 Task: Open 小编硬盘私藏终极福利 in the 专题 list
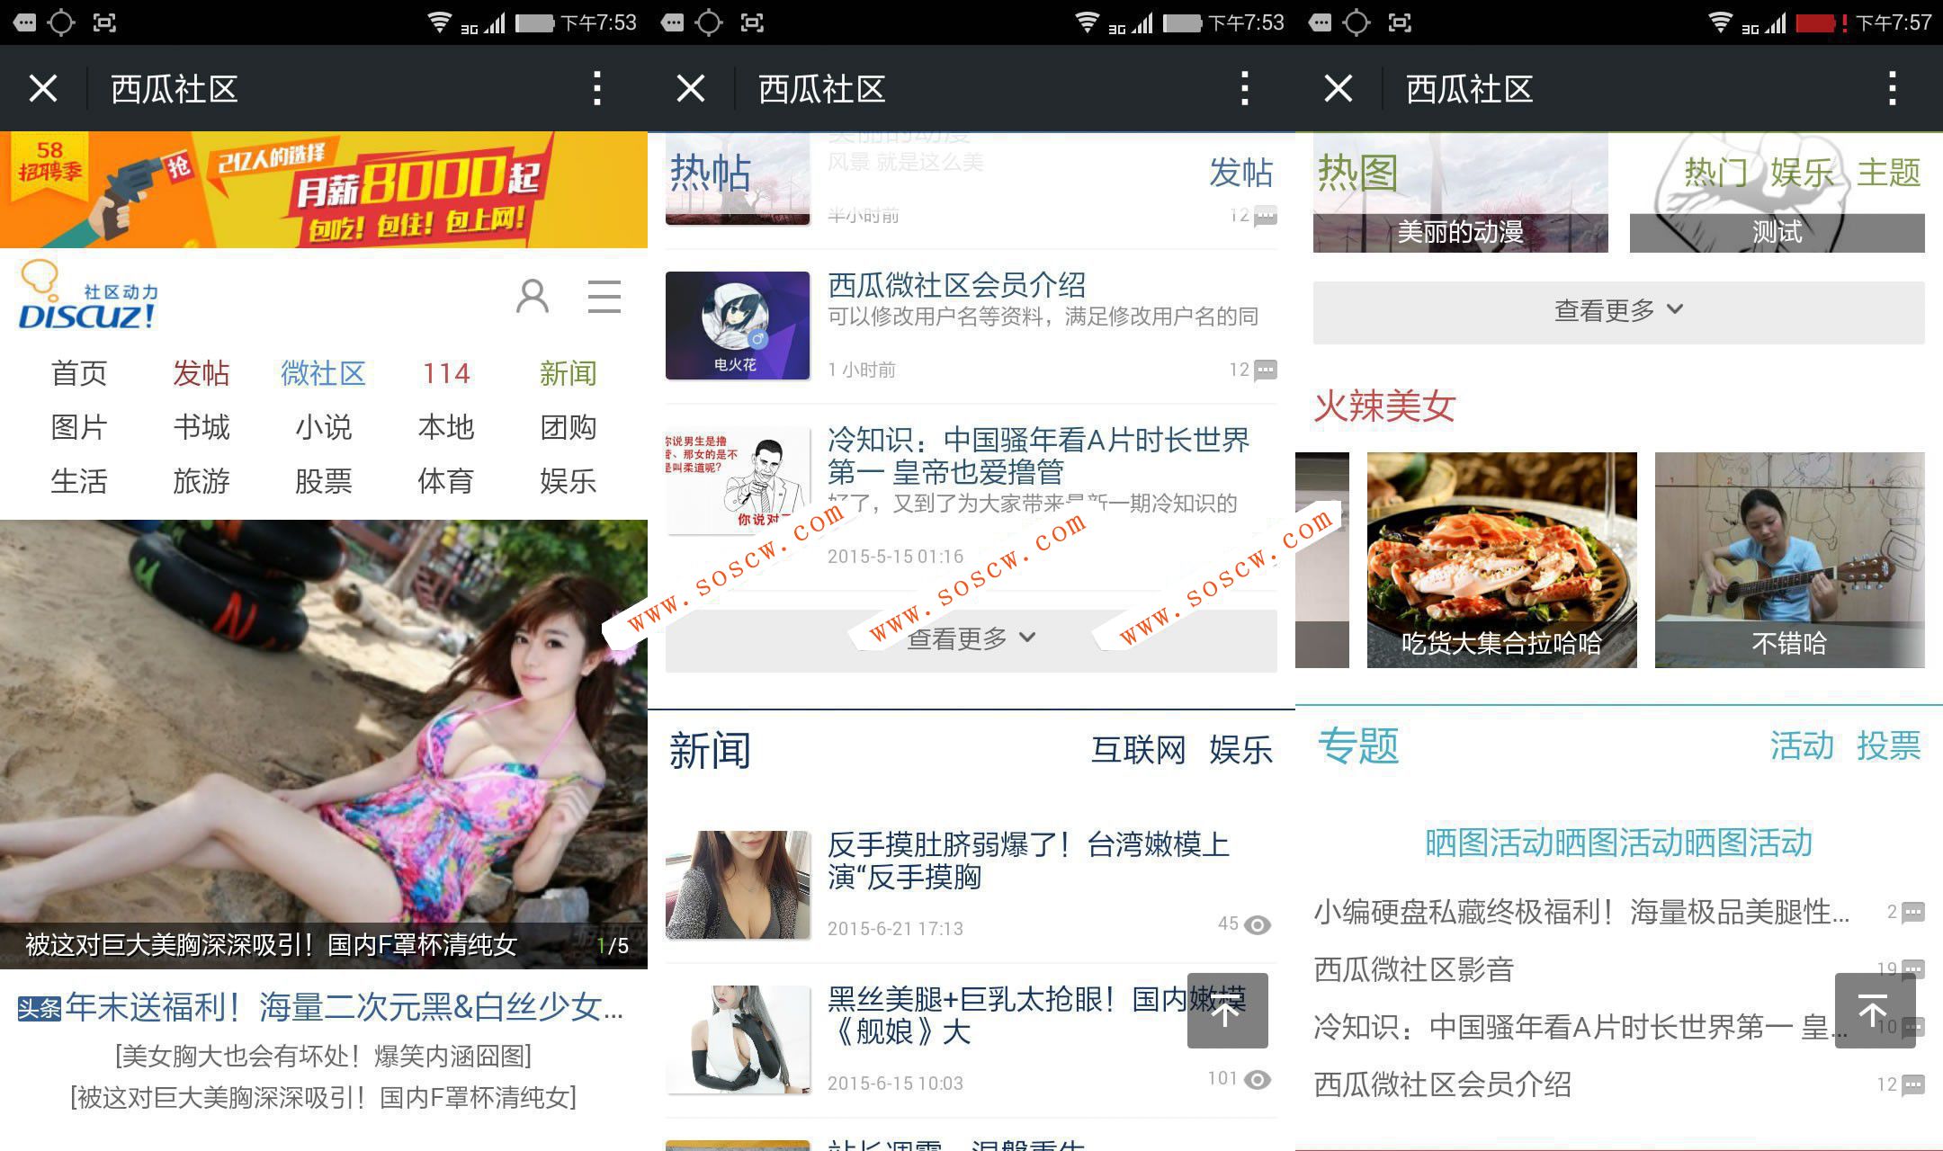pyautogui.click(x=1581, y=912)
